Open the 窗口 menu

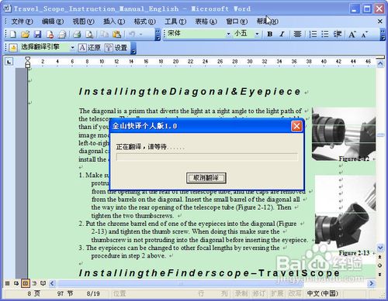(x=237, y=22)
